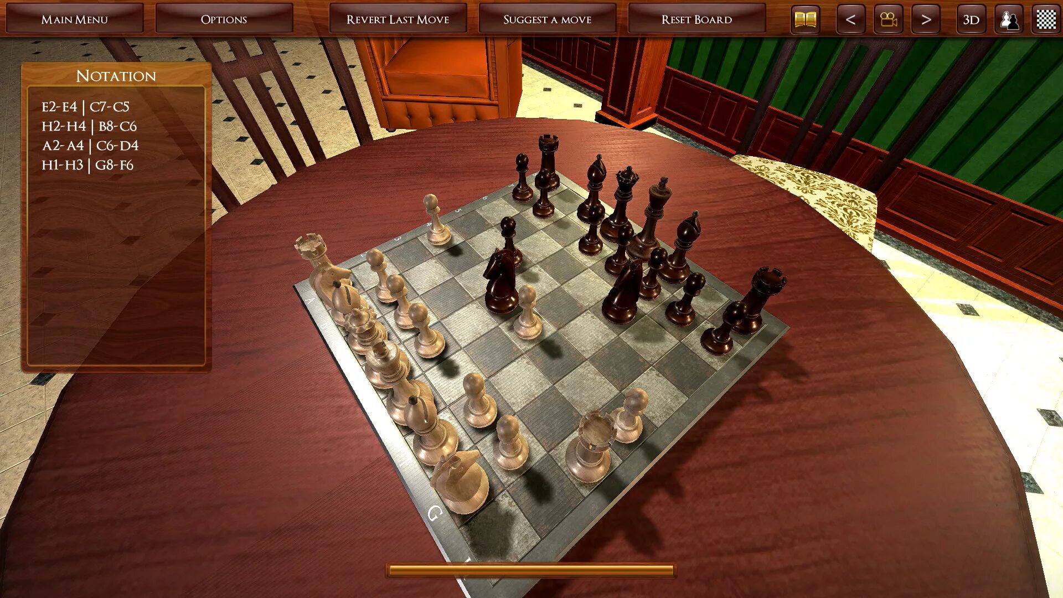
Task: Drag the progress bar at bottom
Action: tap(531, 573)
